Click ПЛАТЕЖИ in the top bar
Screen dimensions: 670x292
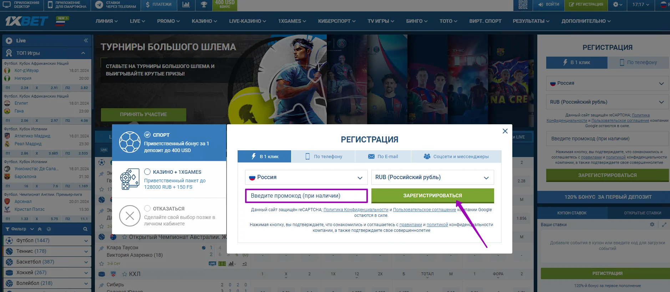[x=158, y=5]
